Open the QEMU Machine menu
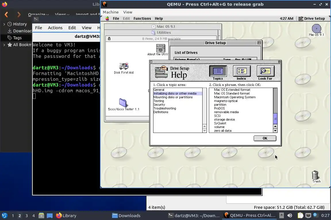 [x=111, y=12]
